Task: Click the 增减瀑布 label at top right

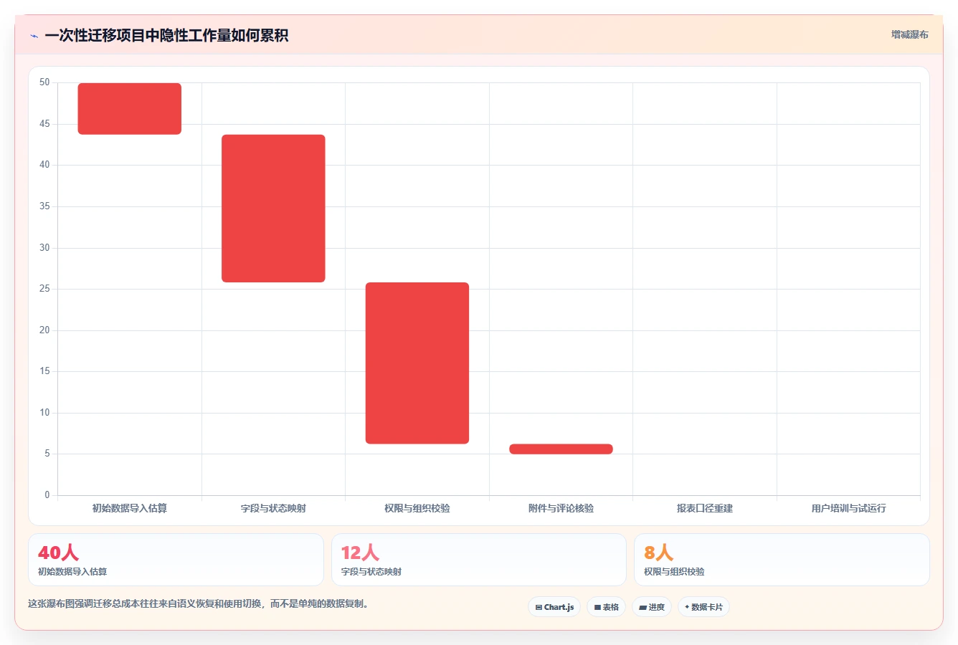Action: click(x=909, y=34)
